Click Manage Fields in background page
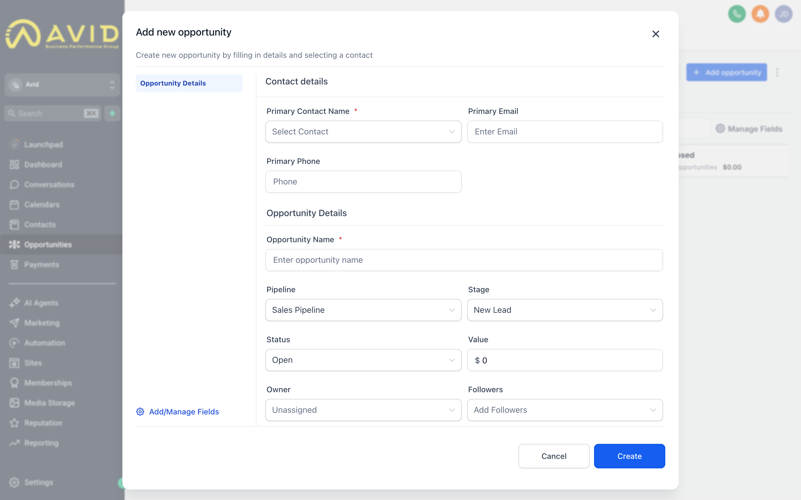This screenshot has width=801, height=500. tap(749, 129)
